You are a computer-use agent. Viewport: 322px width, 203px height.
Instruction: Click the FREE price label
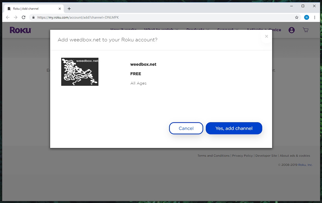[136, 74]
